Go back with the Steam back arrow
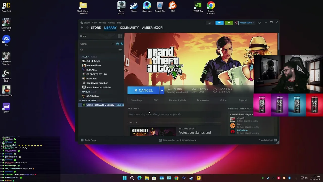Image resolution: width=323 pixels, height=182 pixels. click(82, 28)
